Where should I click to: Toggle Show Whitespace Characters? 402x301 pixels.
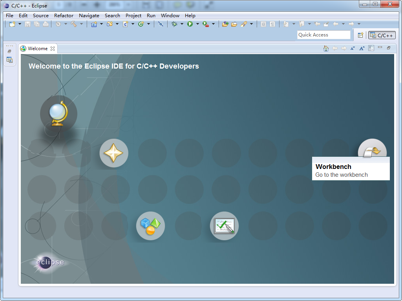click(272, 24)
